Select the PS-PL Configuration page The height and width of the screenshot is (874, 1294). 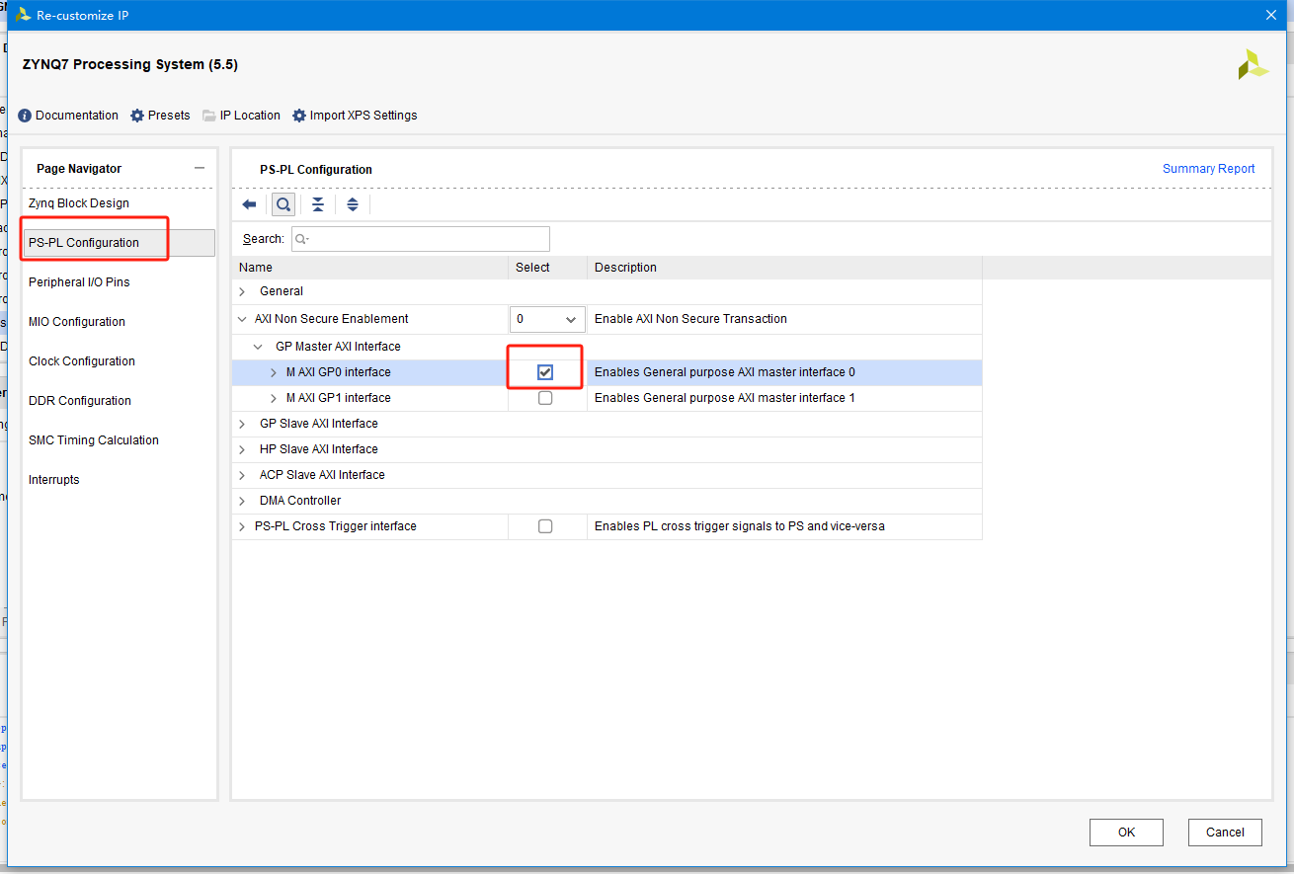(x=119, y=243)
